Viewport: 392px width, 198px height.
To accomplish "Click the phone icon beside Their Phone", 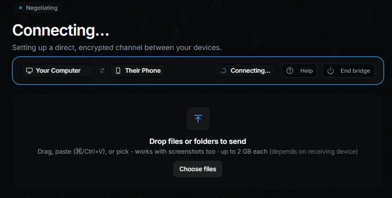I will (118, 71).
